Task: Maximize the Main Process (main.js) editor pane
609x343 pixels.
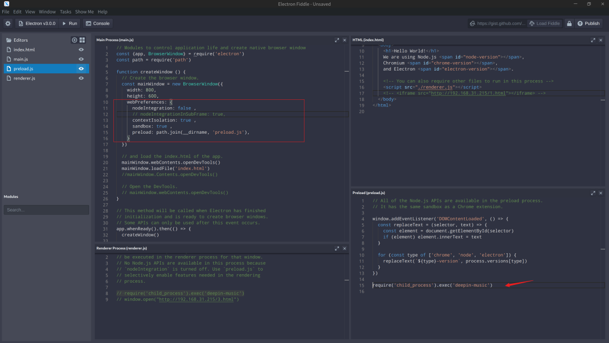Action: 337,40
